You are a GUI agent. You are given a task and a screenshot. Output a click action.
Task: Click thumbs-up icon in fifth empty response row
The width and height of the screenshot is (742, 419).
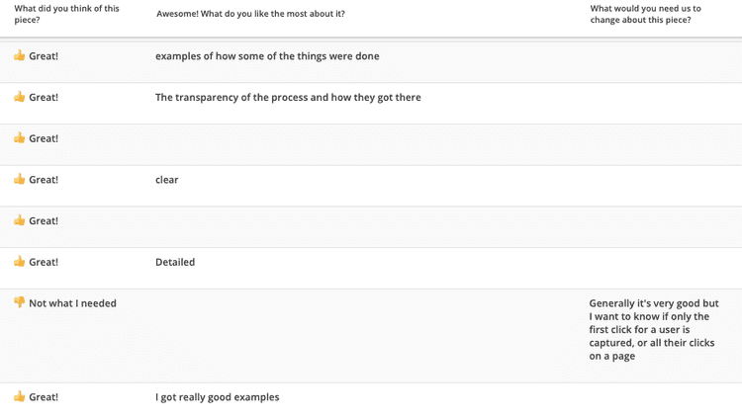pyautogui.click(x=20, y=220)
